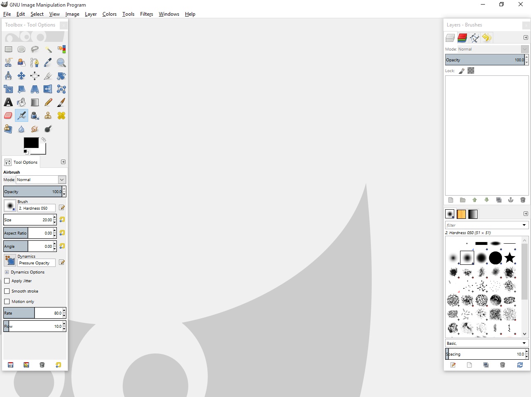
Task: Select the Alignment tool
Action: click(35, 76)
